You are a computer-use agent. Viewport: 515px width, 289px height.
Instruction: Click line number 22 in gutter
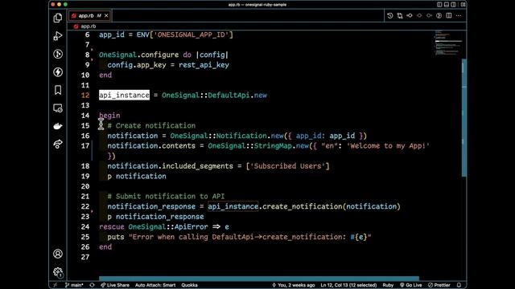click(85, 206)
